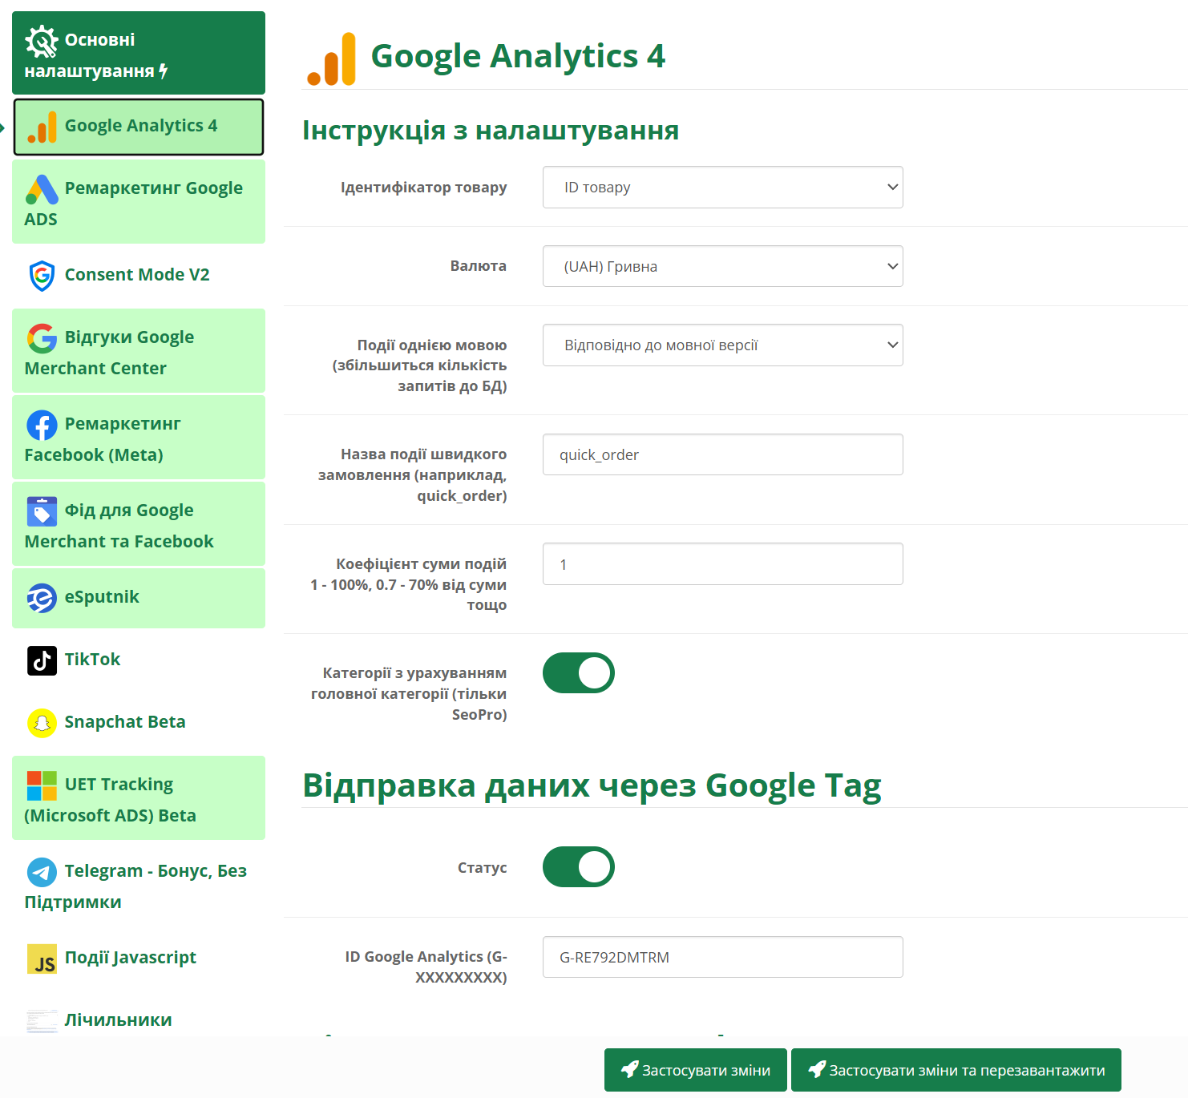
Task: Click the Google G logo for Merchant reviews
Action: tap(42, 338)
